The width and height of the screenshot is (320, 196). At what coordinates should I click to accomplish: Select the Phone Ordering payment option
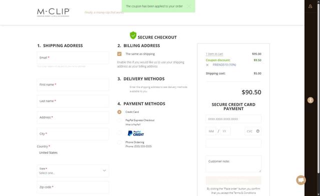119,142
